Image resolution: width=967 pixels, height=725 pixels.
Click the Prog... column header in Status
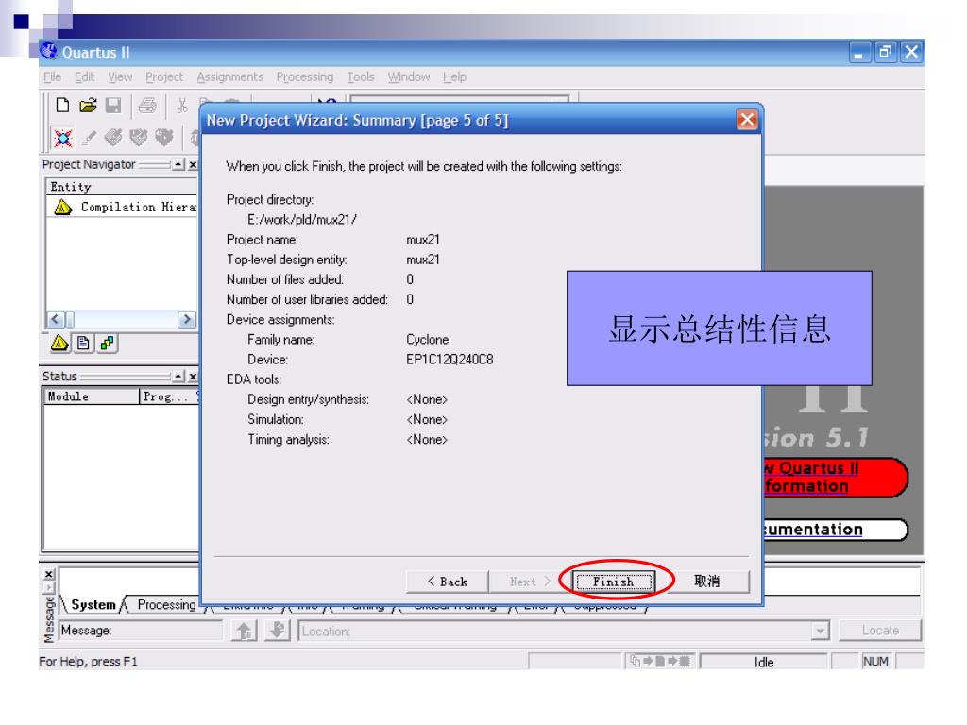(x=168, y=396)
